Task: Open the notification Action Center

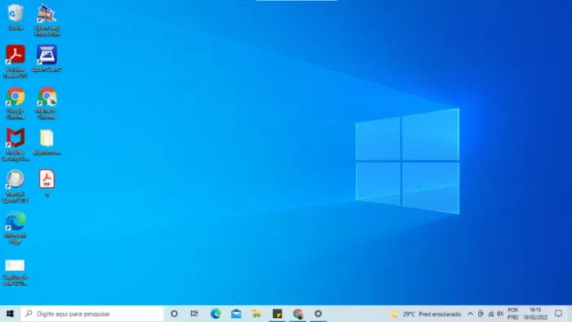Action: point(558,314)
